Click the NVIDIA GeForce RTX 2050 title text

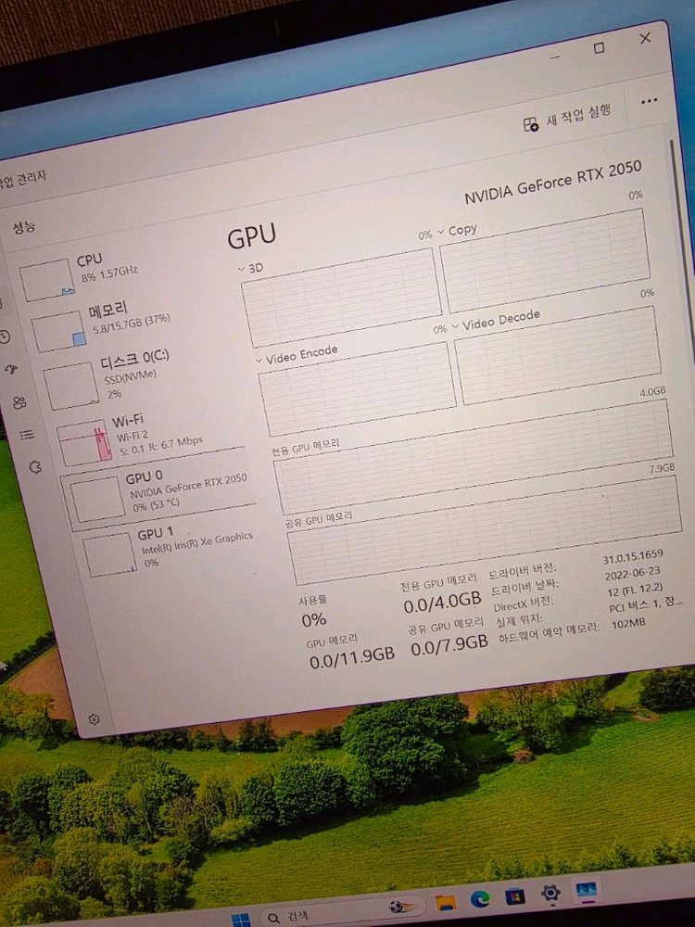(x=552, y=182)
